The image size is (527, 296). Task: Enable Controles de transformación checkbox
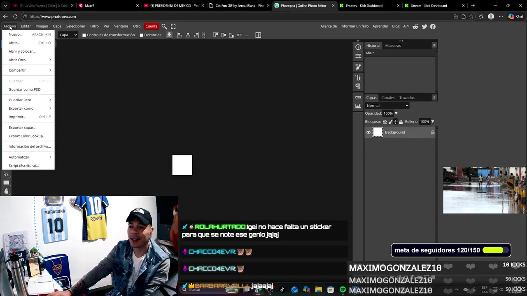[x=84, y=35]
